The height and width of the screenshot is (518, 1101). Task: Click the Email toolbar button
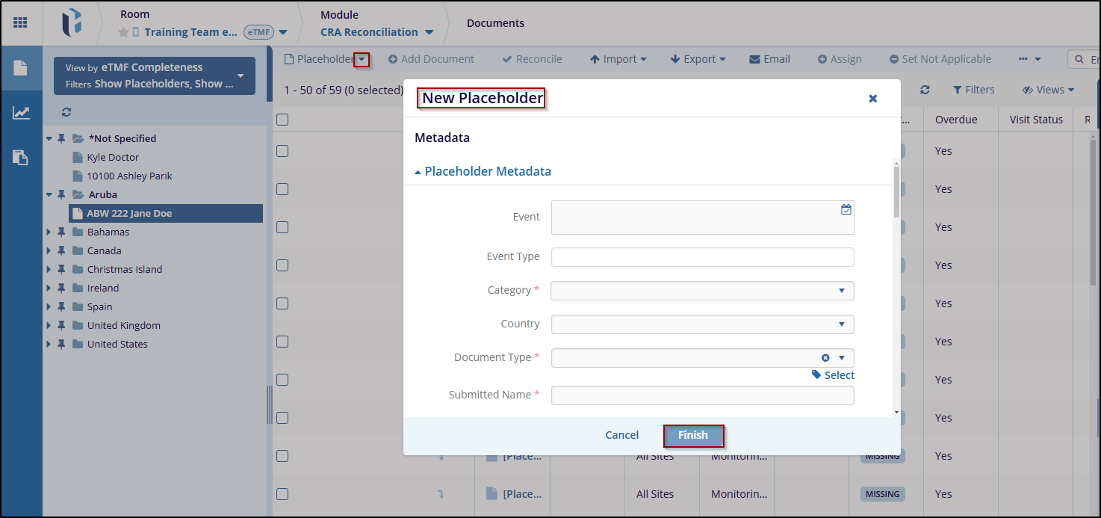[x=769, y=59]
